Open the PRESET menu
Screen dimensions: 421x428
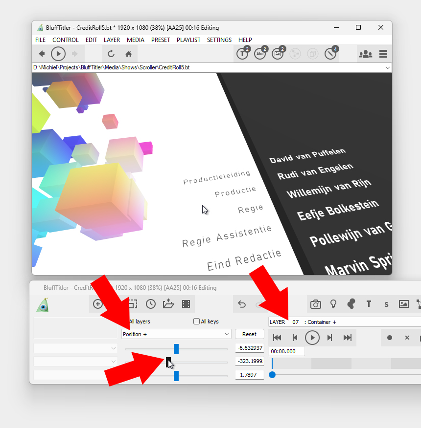click(161, 40)
